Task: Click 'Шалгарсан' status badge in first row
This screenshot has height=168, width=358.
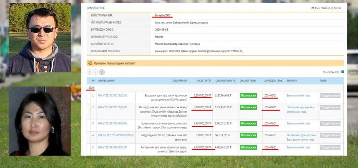Action: coord(248,96)
